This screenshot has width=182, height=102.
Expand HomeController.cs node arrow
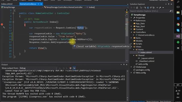click(133, 35)
